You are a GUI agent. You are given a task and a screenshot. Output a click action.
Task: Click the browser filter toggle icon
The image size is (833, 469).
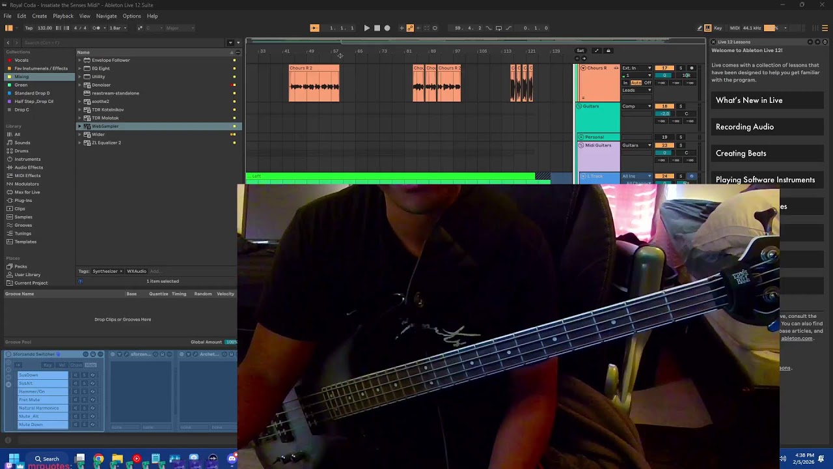pyautogui.click(x=230, y=42)
